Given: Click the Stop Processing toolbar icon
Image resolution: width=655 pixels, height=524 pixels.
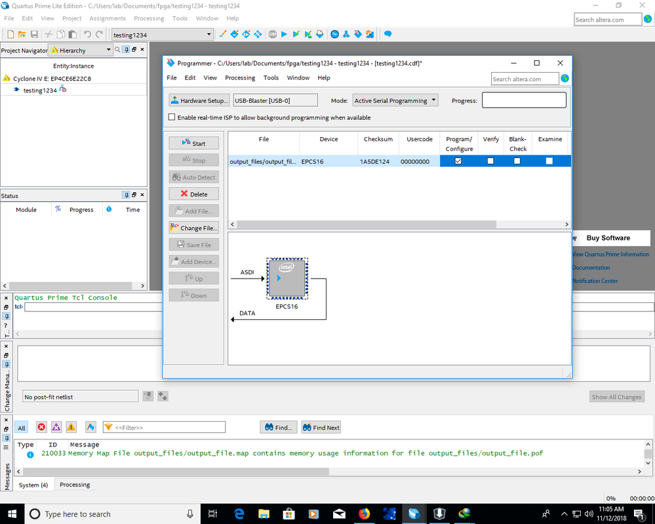Looking at the screenshot, I should point(272,34).
